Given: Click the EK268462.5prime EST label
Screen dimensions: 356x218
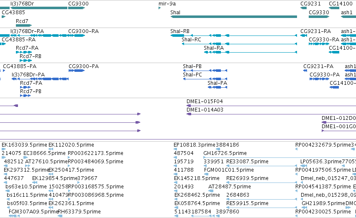Looking at the screenshot, I should 197,195.
